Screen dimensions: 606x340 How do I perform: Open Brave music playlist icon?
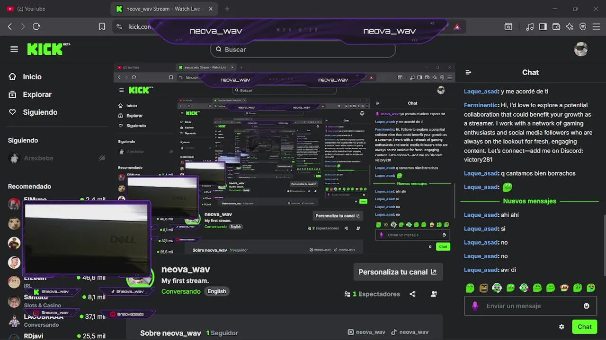(x=530, y=27)
